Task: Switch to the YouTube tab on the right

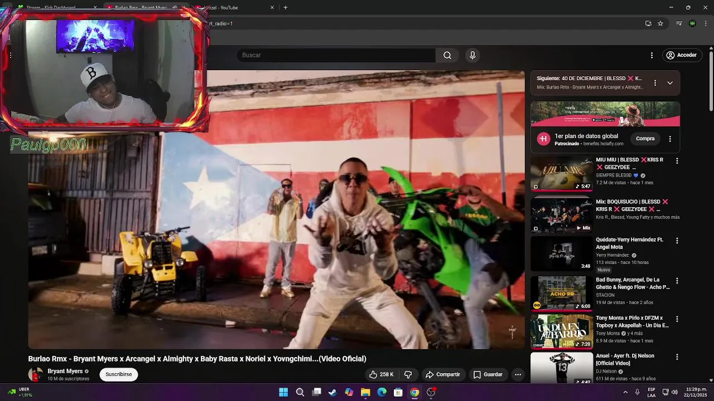Action: click(234, 8)
